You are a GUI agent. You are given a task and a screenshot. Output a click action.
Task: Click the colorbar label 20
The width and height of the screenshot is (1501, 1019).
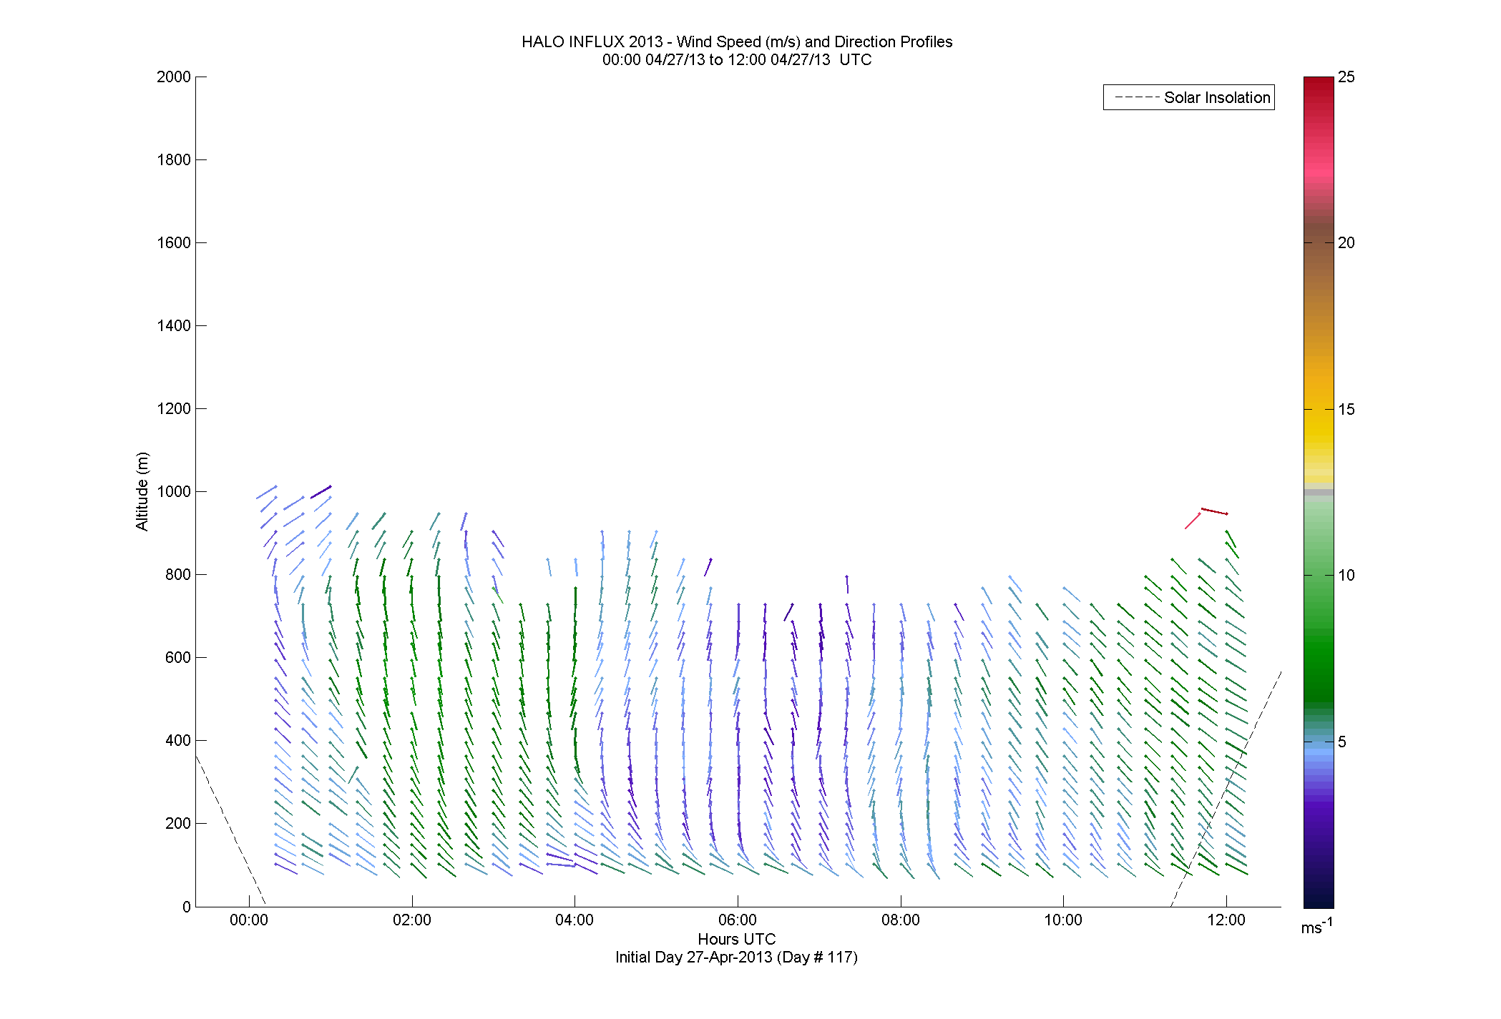[1346, 243]
